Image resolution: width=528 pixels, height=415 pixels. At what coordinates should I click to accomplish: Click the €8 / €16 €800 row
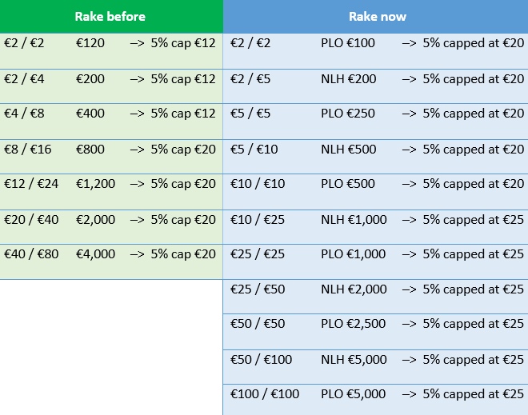coord(110,149)
